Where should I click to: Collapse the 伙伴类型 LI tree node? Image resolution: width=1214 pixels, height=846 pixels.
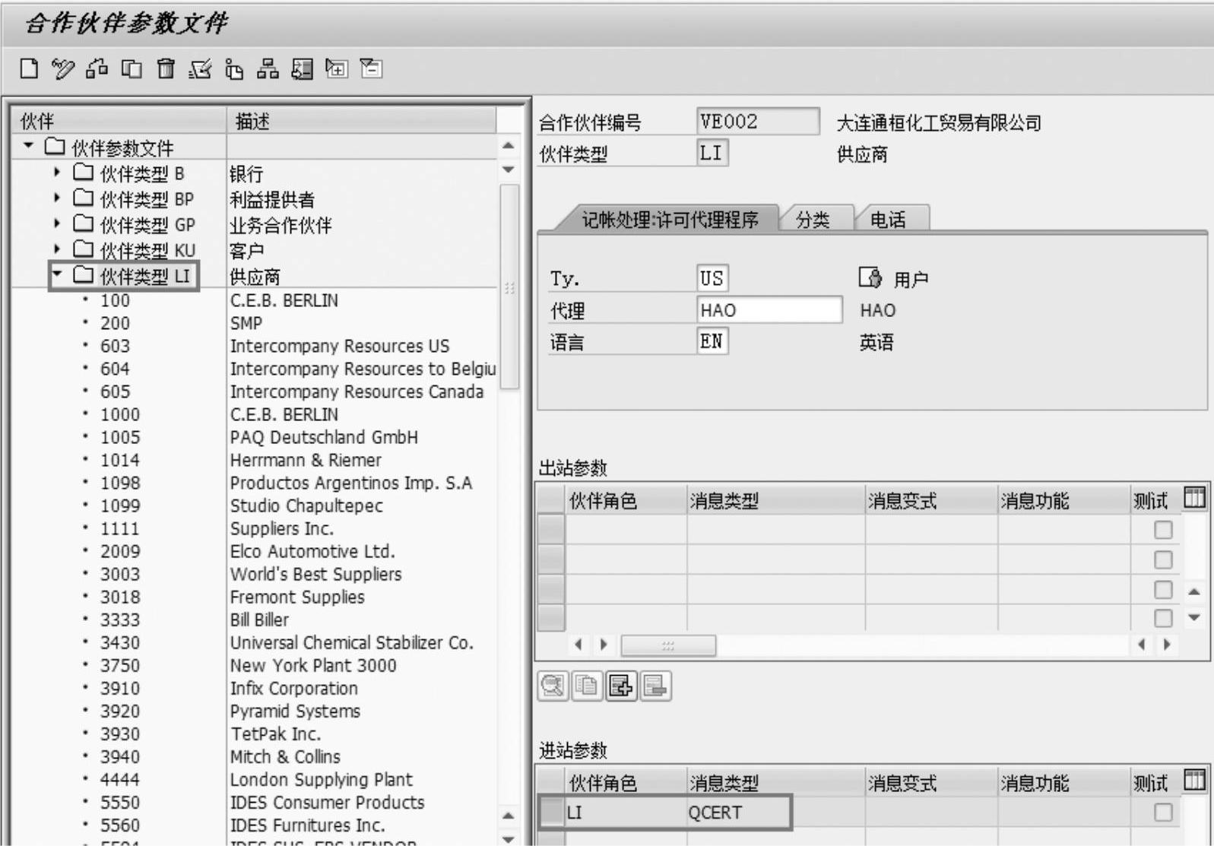[x=57, y=274]
